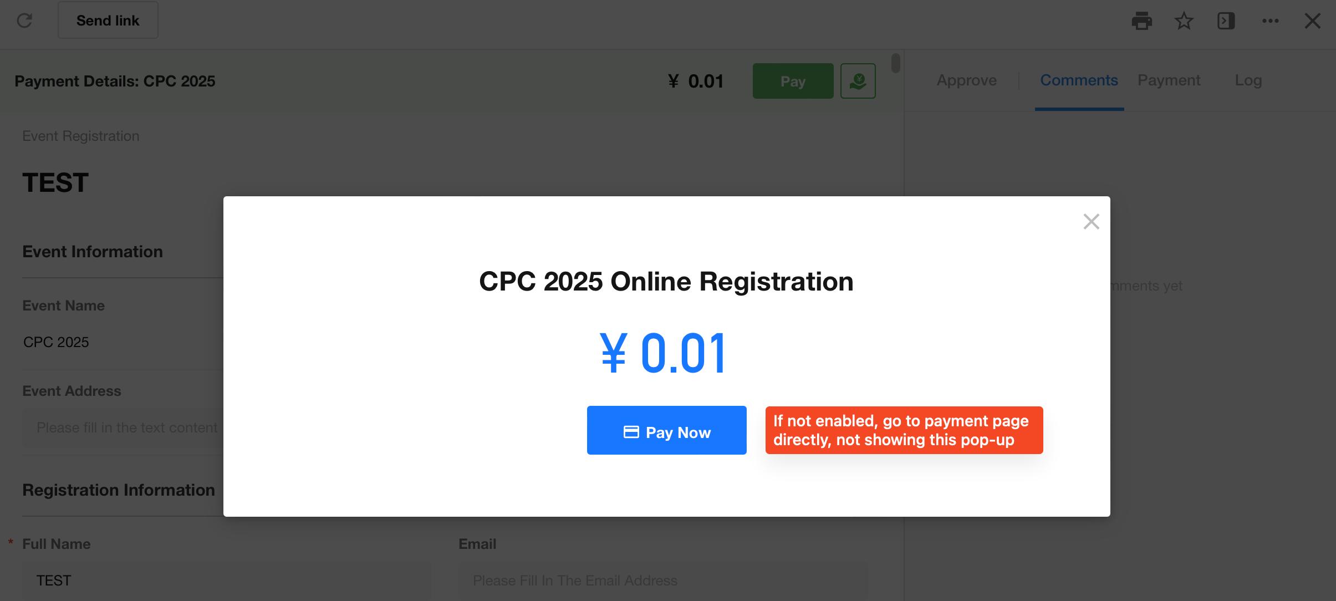Click the form's vertical scrollbar handle
This screenshot has width=1336, height=601.
point(895,63)
